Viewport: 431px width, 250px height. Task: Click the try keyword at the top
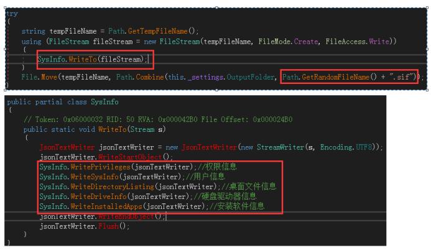click(12, 12)
